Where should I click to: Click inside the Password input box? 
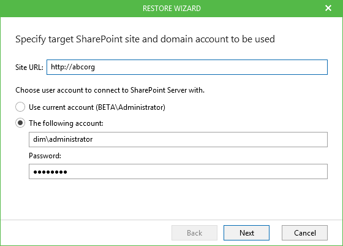point(178,171)
